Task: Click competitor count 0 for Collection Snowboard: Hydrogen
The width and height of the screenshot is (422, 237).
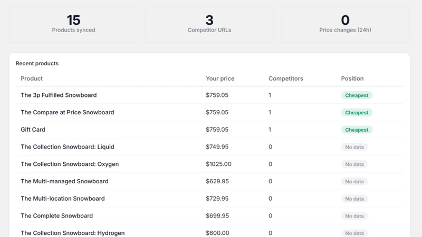Action: point(270,233)
